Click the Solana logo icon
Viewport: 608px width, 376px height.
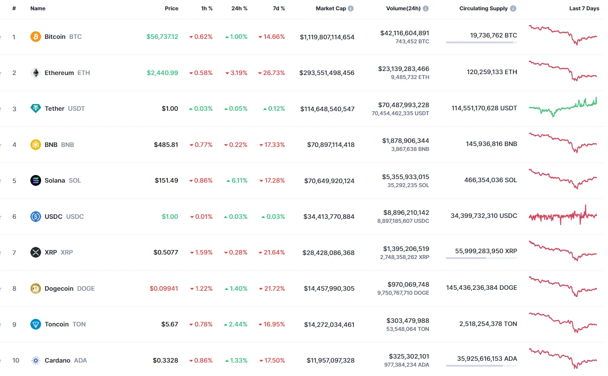pyautogui.click(x=36, y=180)
